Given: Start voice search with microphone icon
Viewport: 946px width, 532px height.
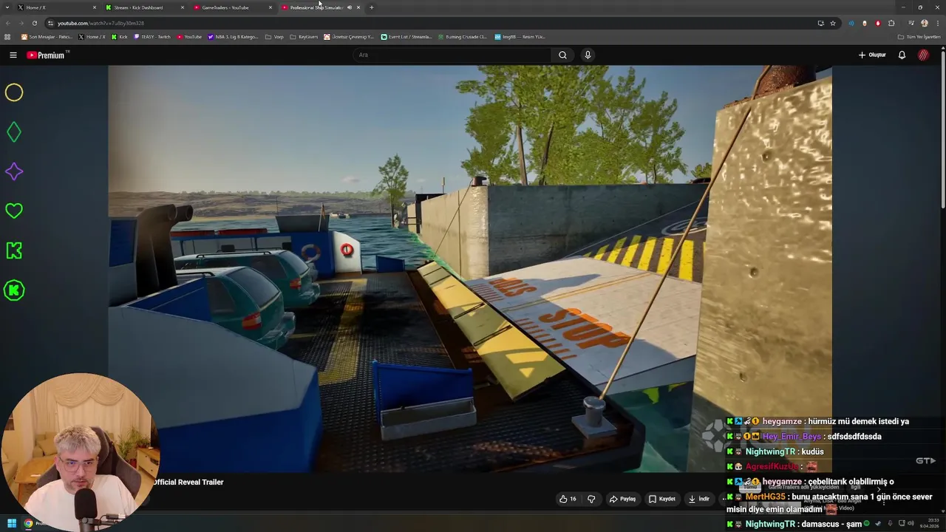Looking at the screenshot, I should pos(588,55).
